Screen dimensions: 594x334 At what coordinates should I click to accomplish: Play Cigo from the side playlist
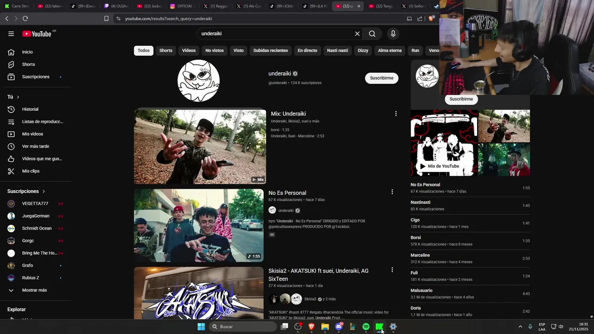[x=470, y=223]
